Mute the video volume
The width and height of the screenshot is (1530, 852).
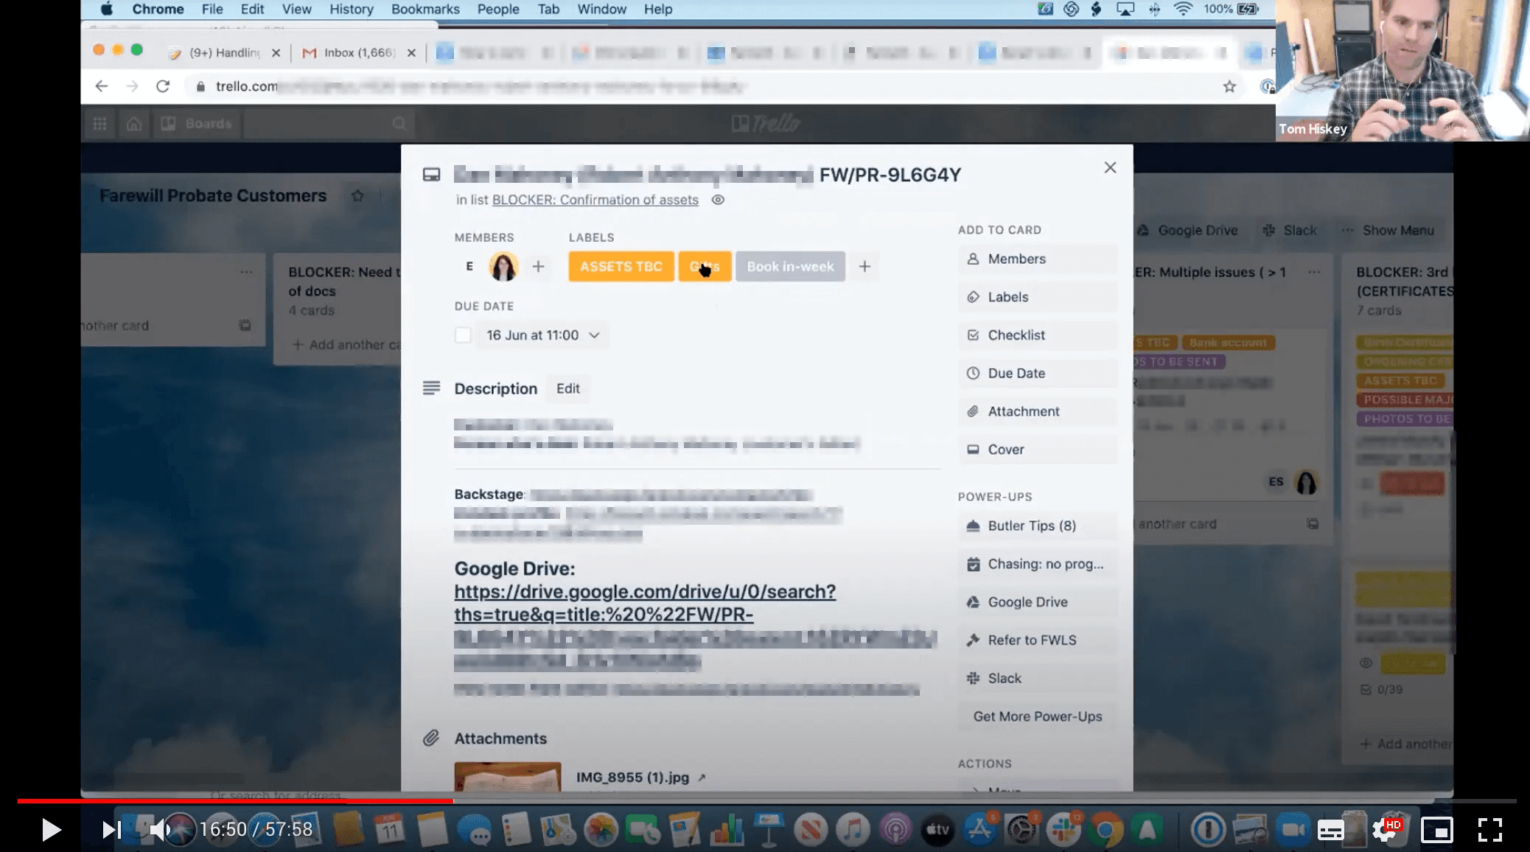click(161, 830)
